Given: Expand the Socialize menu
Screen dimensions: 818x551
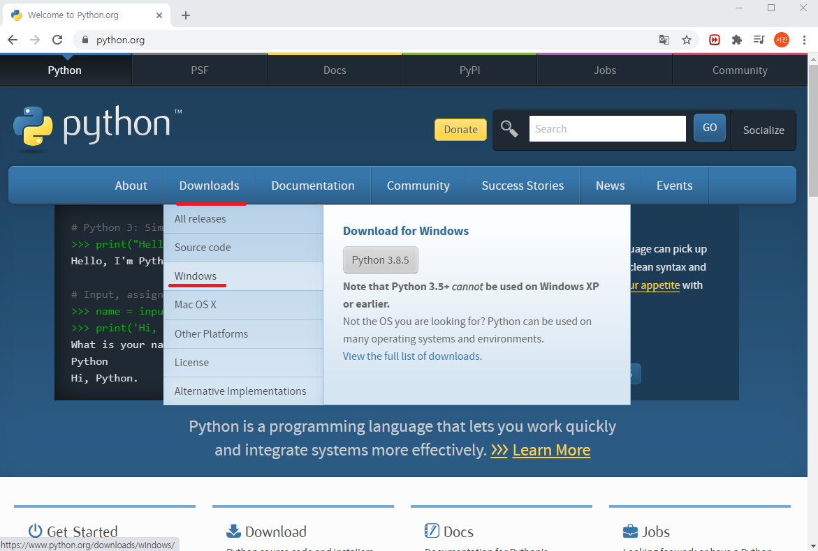Looking at the screenshot, I should tap(764, 130).
